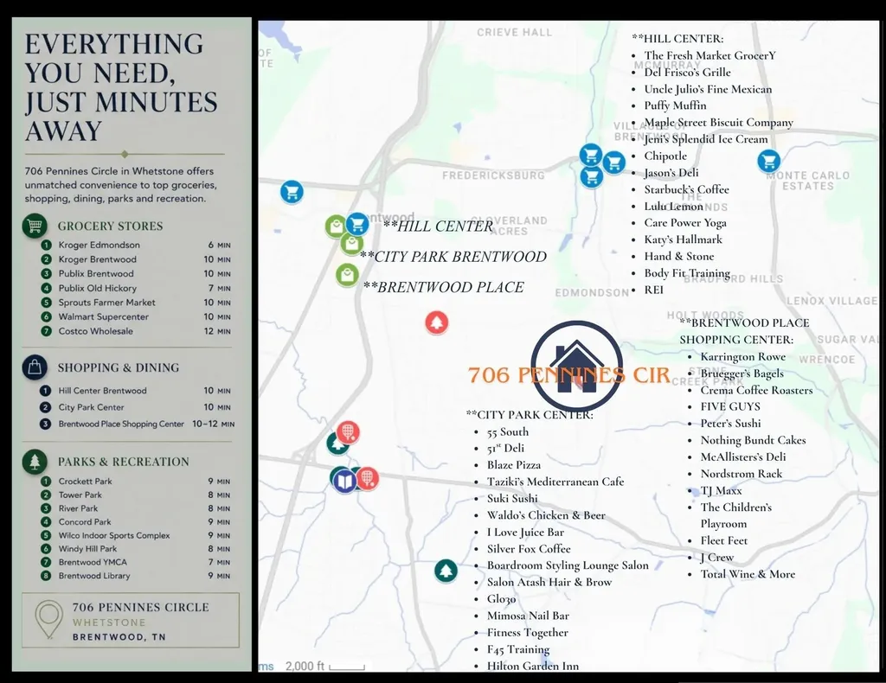Select Brentwood YMCA in the parks list
This screenshot has width=886, height=683.
(x=93, y=562)
